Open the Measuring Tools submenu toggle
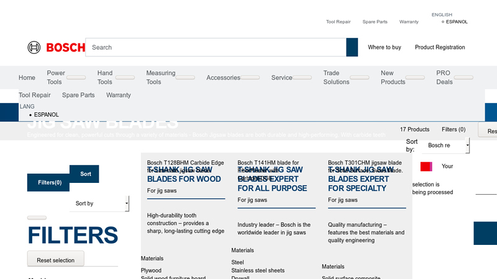Viewport: 497px width, 279px height. [x=185, y=77]
